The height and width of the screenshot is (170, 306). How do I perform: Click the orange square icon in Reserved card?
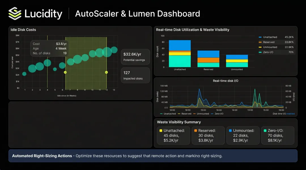(x=195, y=131)
